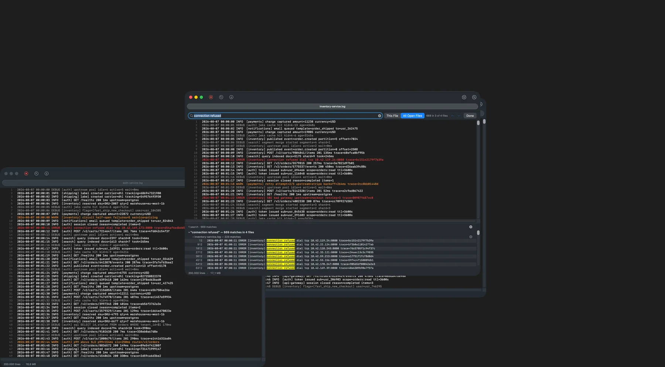Click the inventory reserved sku=SKU-2007 line
This screenshot has height=367, width=665.
[x=91, y=203]
